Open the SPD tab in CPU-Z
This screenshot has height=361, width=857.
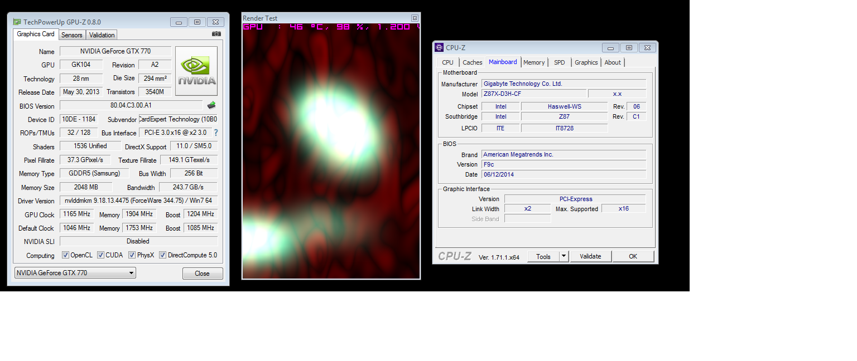(560, 62)
